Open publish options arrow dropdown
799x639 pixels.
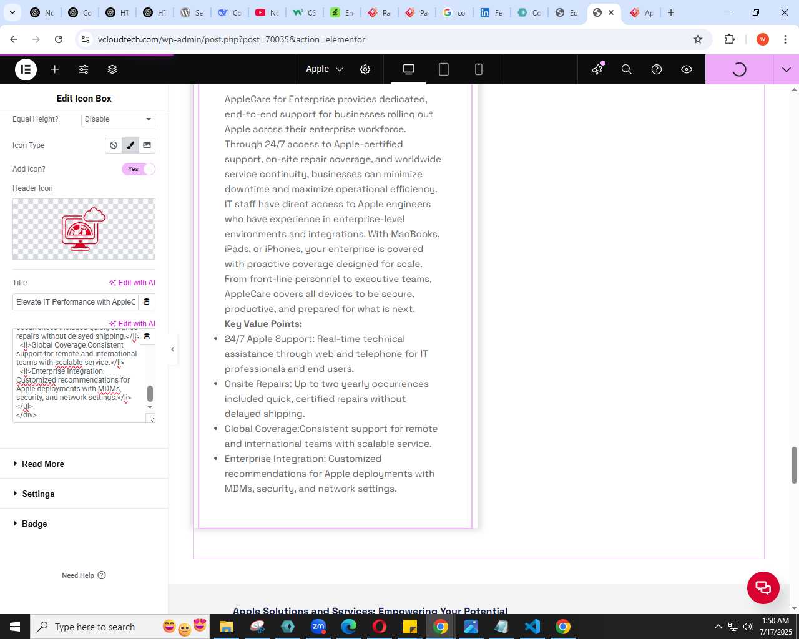(x=787, y=69)
